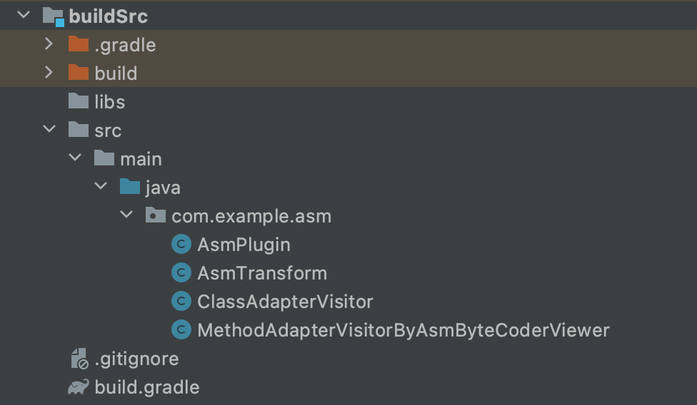Expand the .gradle folder
Image resolution: width=697 pixels, height=405 pixels.
[x=49, y=44]
